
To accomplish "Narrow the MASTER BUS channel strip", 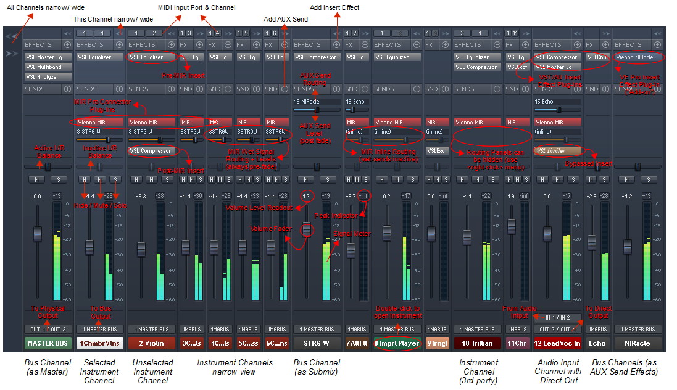I will [67, 33].
